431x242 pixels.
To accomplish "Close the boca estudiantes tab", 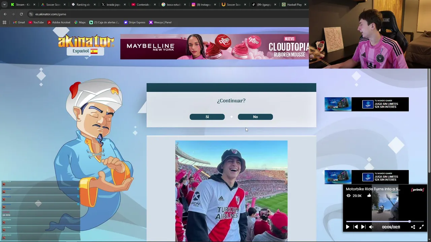I will pos(185,5).
